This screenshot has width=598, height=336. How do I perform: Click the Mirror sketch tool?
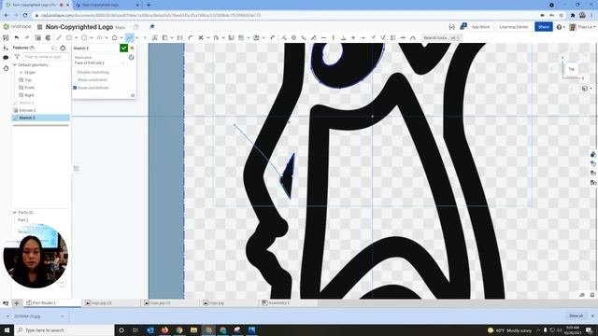pyautogui.click(x=231, y=37)
